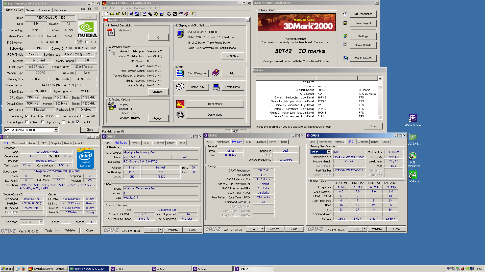485x272 pixels.
Task: Click Show Details button
Action: pos(363,45)
